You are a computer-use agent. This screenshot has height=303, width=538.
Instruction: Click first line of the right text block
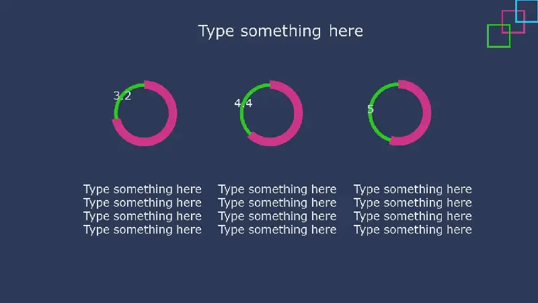point(413,189)
